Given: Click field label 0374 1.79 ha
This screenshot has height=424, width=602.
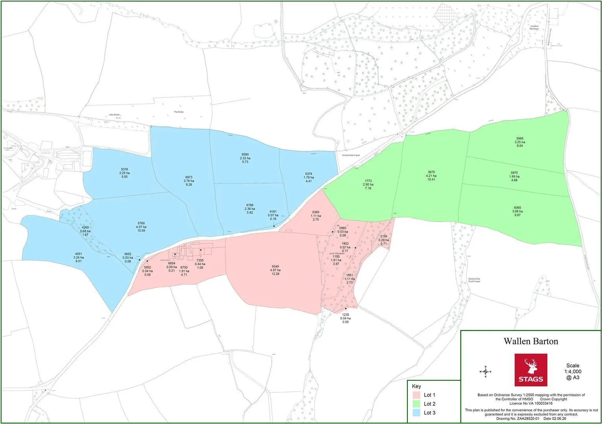Looking at the screenshot, I should pyautogui.click(x=309, y=178).
